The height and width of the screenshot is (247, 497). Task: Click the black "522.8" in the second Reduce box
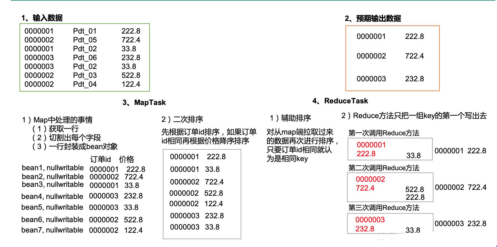pos(415,190)
